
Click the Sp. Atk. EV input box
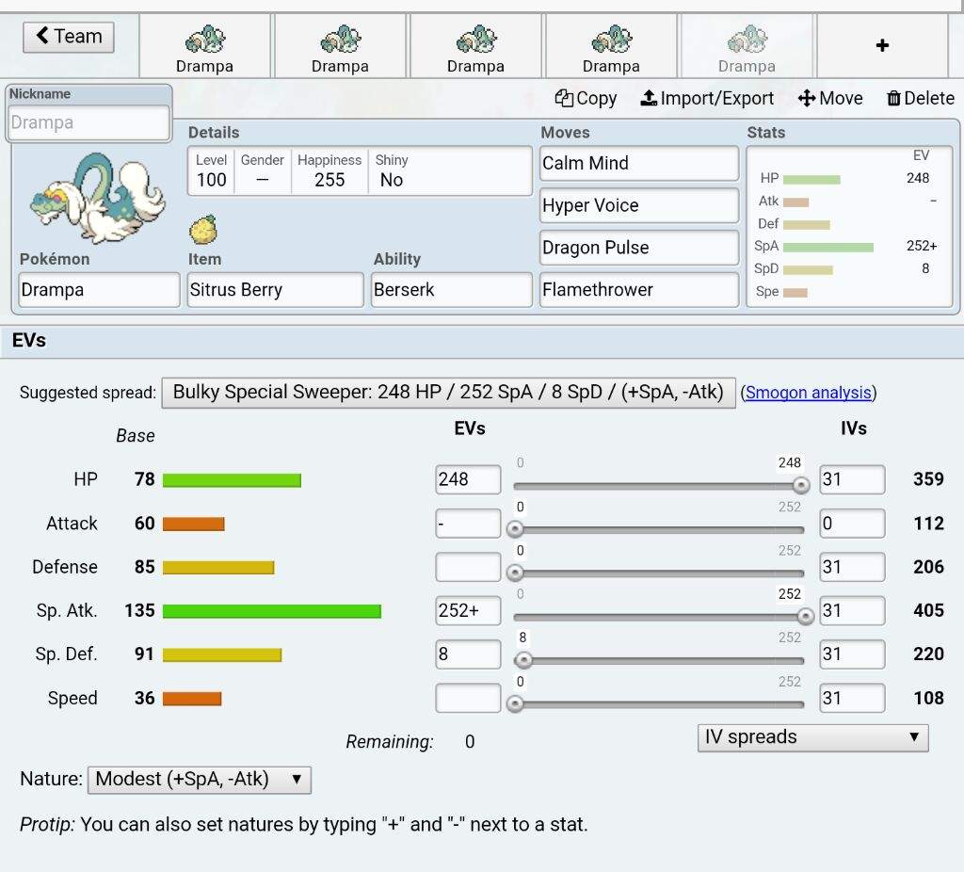pyautogui.click(x=468, y=610)
